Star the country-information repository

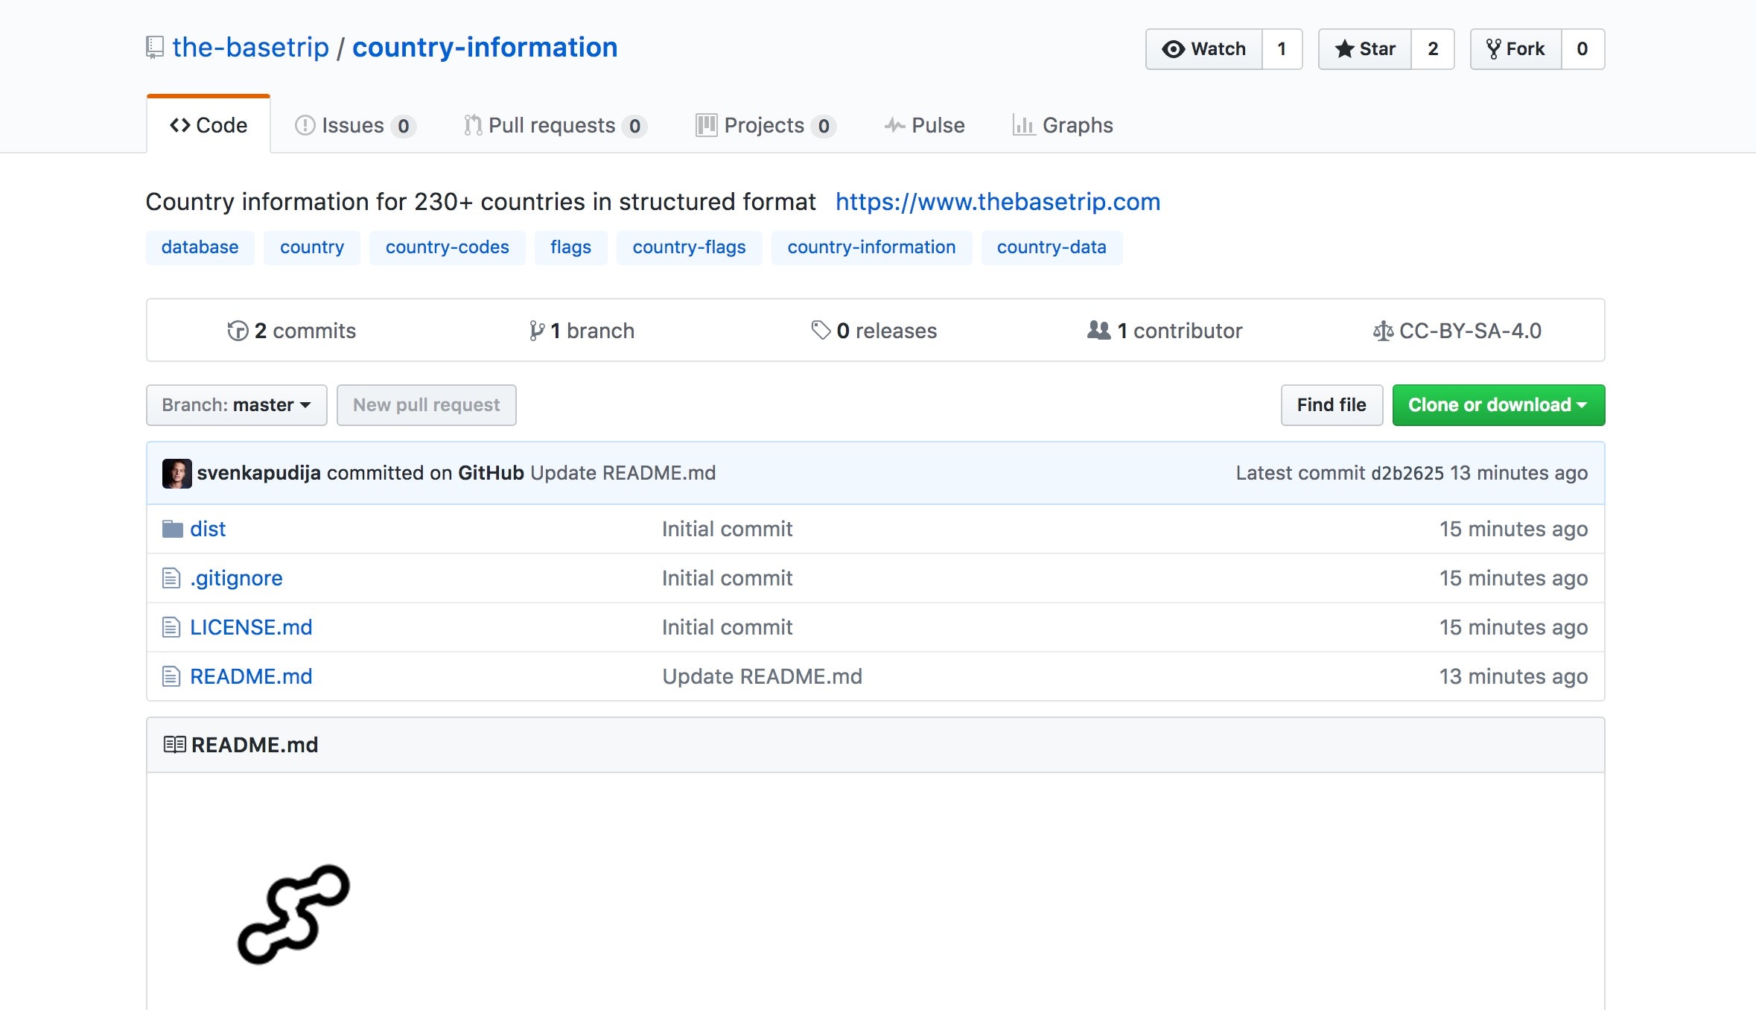point(1365,49)
